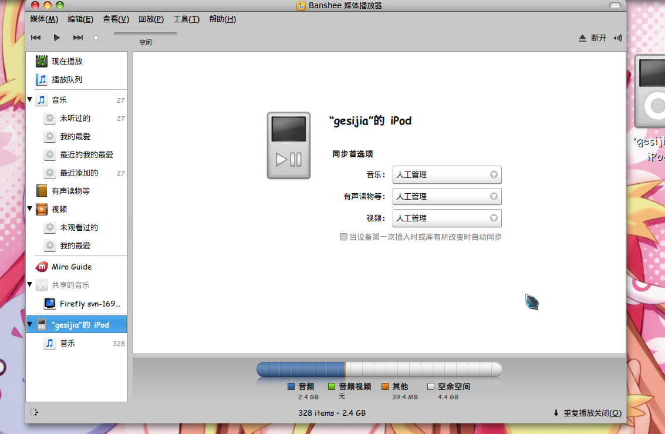
Task: Skip to the next track
Action: (x=78, y=38)
